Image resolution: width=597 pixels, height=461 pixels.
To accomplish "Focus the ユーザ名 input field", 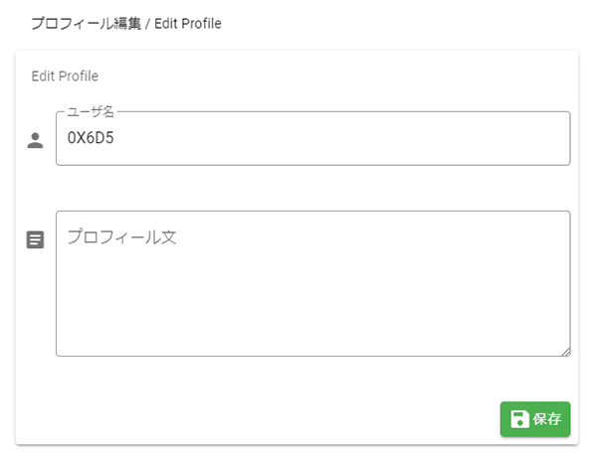I will pos(312,138).
